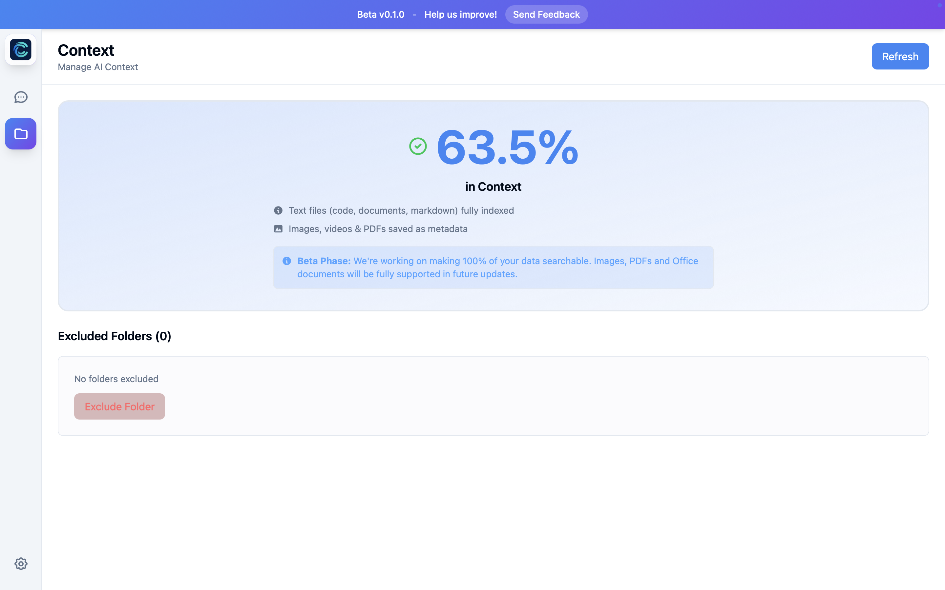
Task: Open Settings via the gear icon
Action: coord(21,563)
